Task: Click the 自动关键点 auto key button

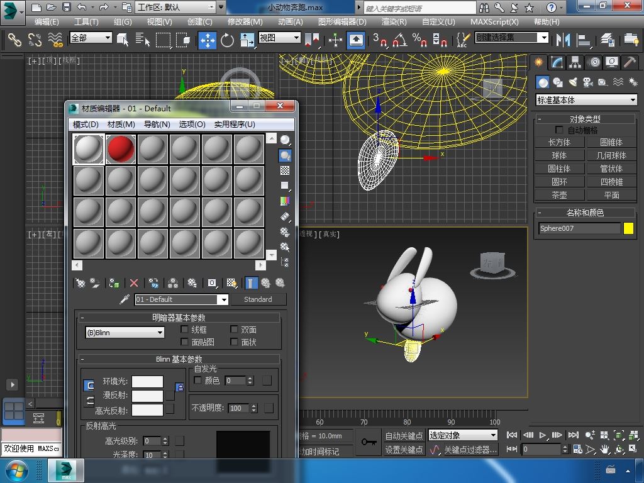Action: click(x=404, y=435)
